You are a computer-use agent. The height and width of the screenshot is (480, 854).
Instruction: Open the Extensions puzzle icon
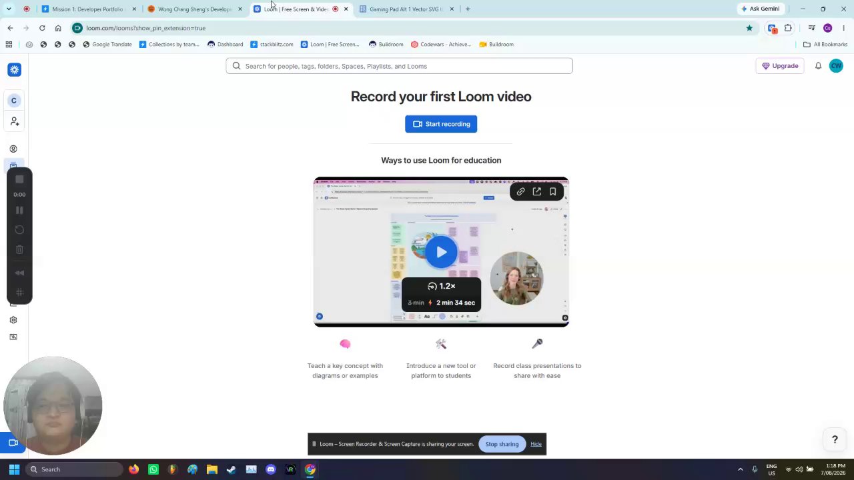pyautogui.click(x=789, y=28)
